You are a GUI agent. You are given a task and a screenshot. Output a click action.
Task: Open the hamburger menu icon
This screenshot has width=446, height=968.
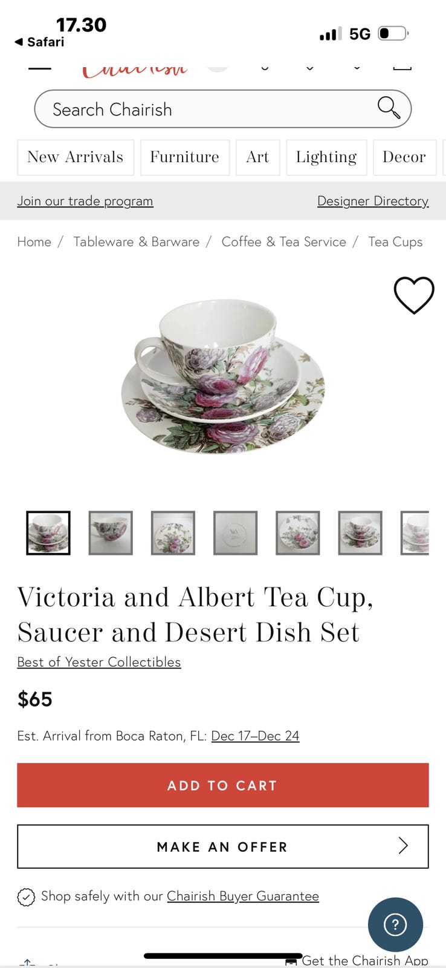40,68
